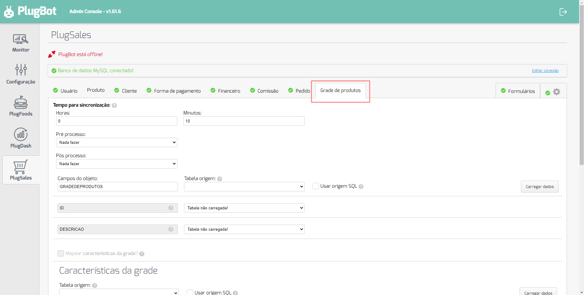Open the PlugSales cart icon
This screenshot has height=295, width=584.
coord(21,167)
